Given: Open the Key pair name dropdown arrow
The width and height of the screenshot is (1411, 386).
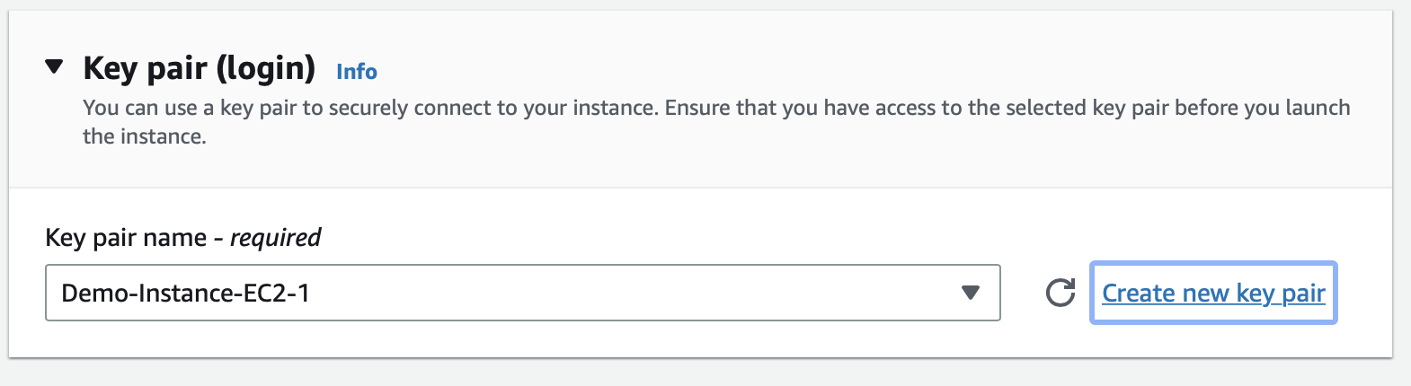Looking at the screenshot, I should click(970, 293).
